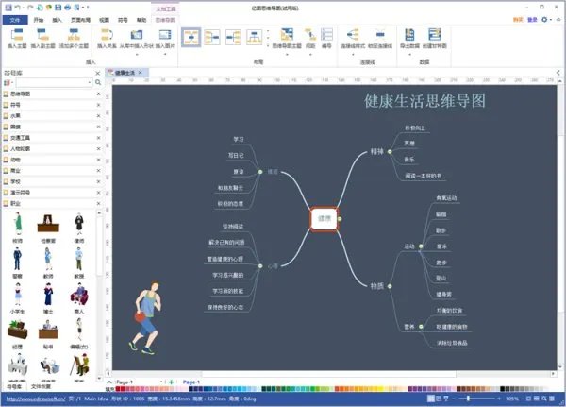Click the judge-at-bench figure in symbol library
The image size is (566, 407).
click(x=48, y=224)
